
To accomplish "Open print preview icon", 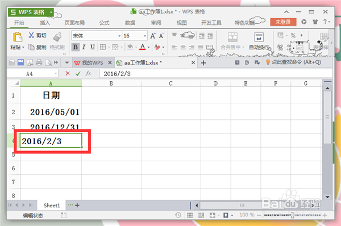I will point(48,62).
